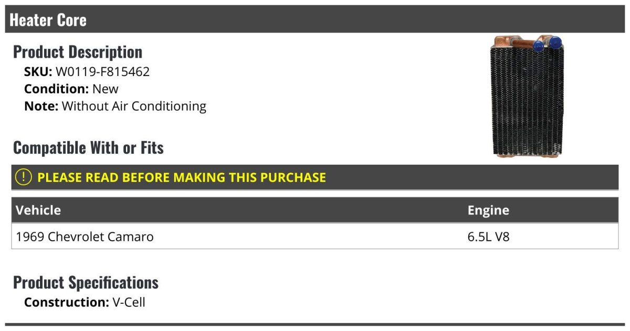This screenshot has width=630, height=331.
Task: Click the Condition value New
Action: (106, 89)
